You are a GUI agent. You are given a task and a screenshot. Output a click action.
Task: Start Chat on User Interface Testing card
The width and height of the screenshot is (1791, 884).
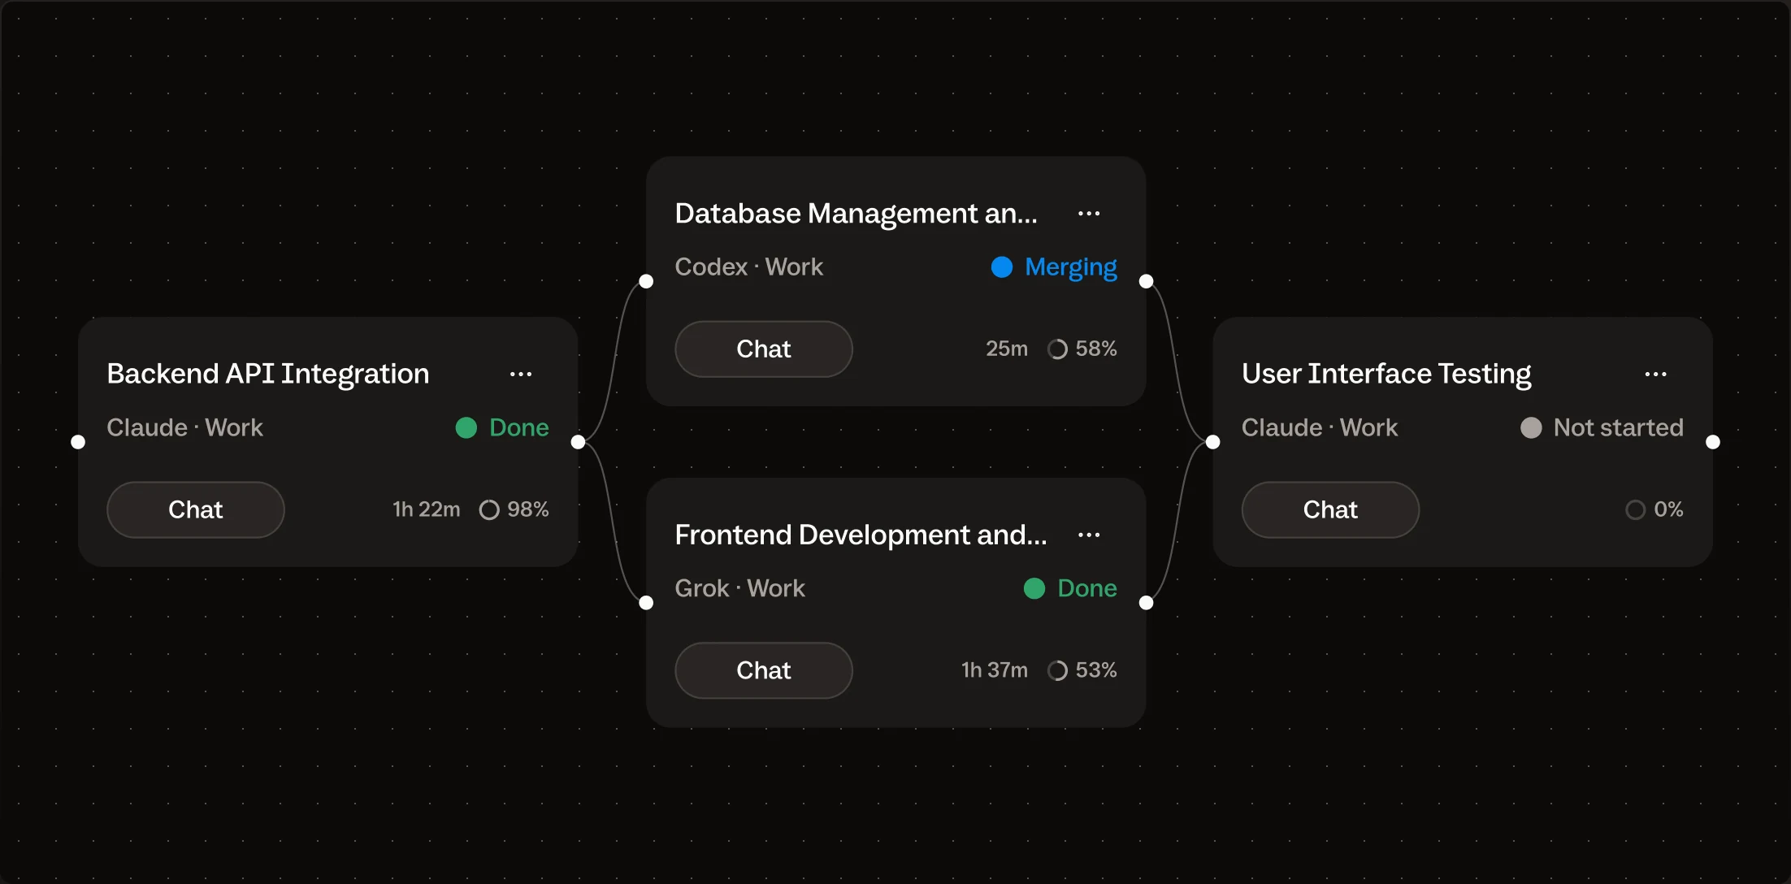click(1330, 509)
